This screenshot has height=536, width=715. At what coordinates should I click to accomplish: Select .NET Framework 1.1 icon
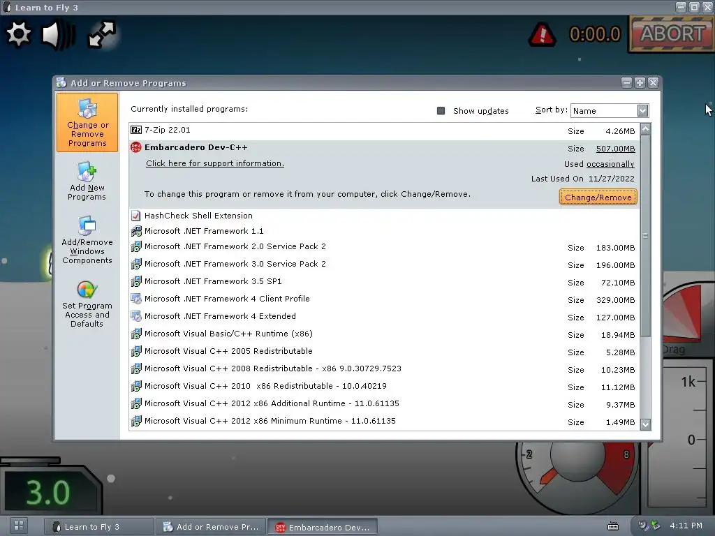[x=136, y=231]
